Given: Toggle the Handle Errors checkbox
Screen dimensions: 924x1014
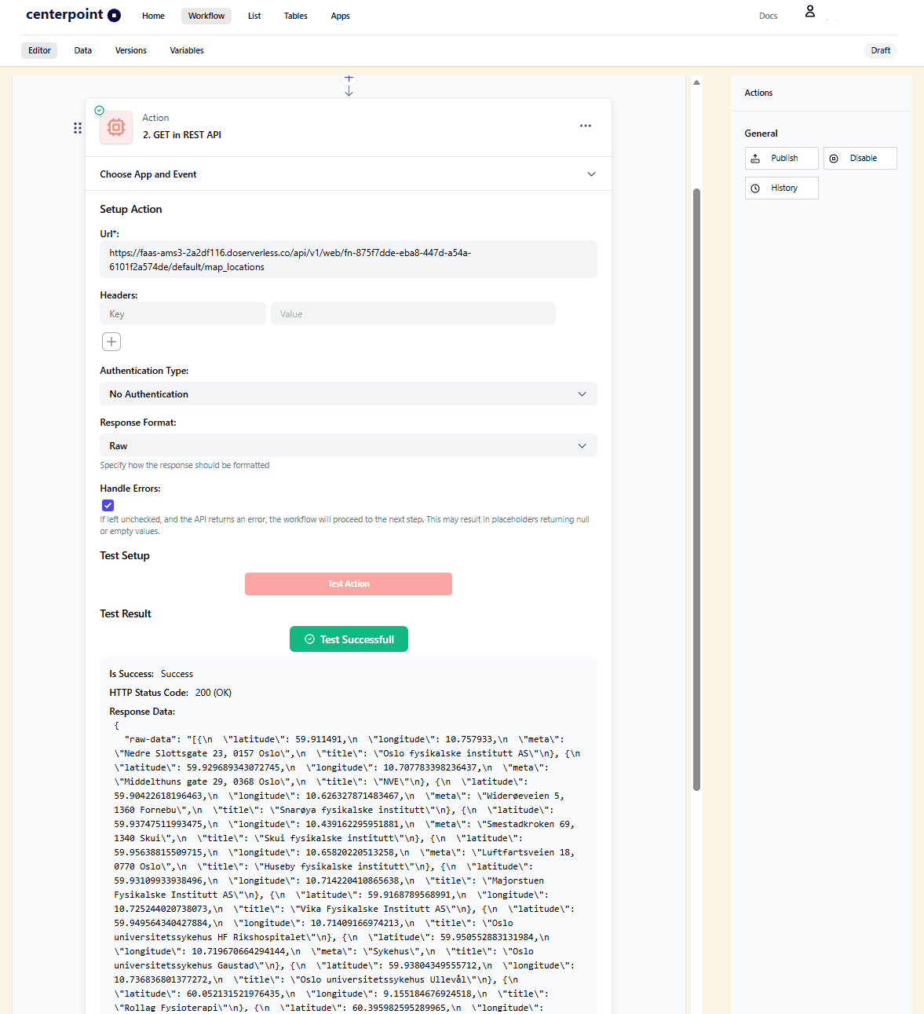Looking at the screenshot, I should pyautogui.click(x=108, y=505).
